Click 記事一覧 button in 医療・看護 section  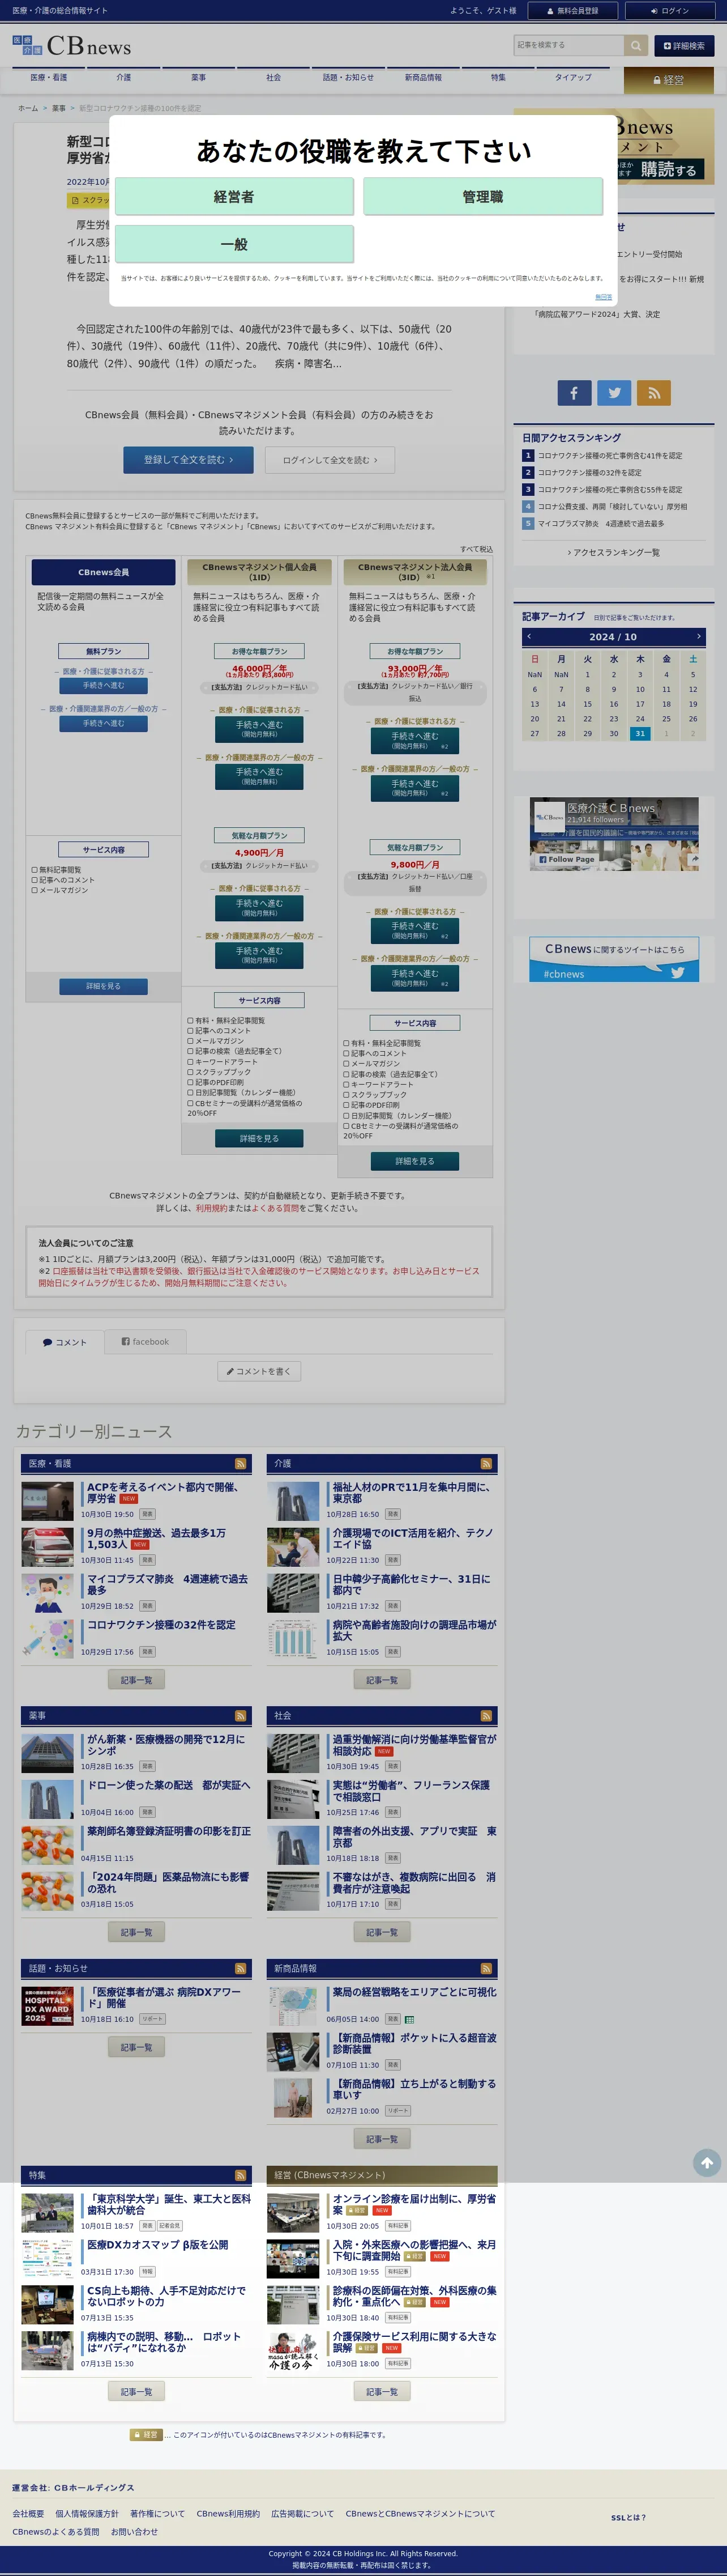point(136,1680)
